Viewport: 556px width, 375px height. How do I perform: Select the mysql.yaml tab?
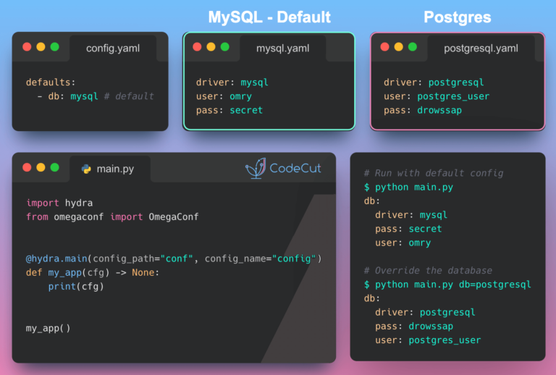click(x=282, y=49)
